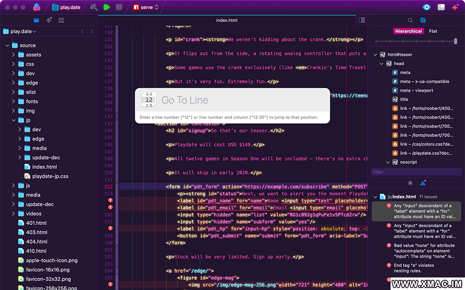Go forward with sidebar right arrow

tap(92, 32)
